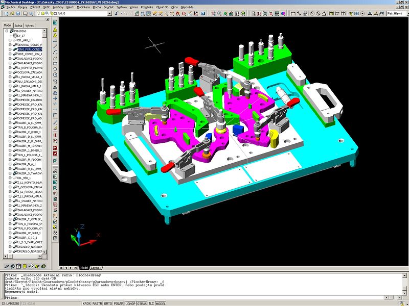Screen dimensions: 409x306
Task: Toggle the OTRAS tracking status button
Action: coord(142,303)
